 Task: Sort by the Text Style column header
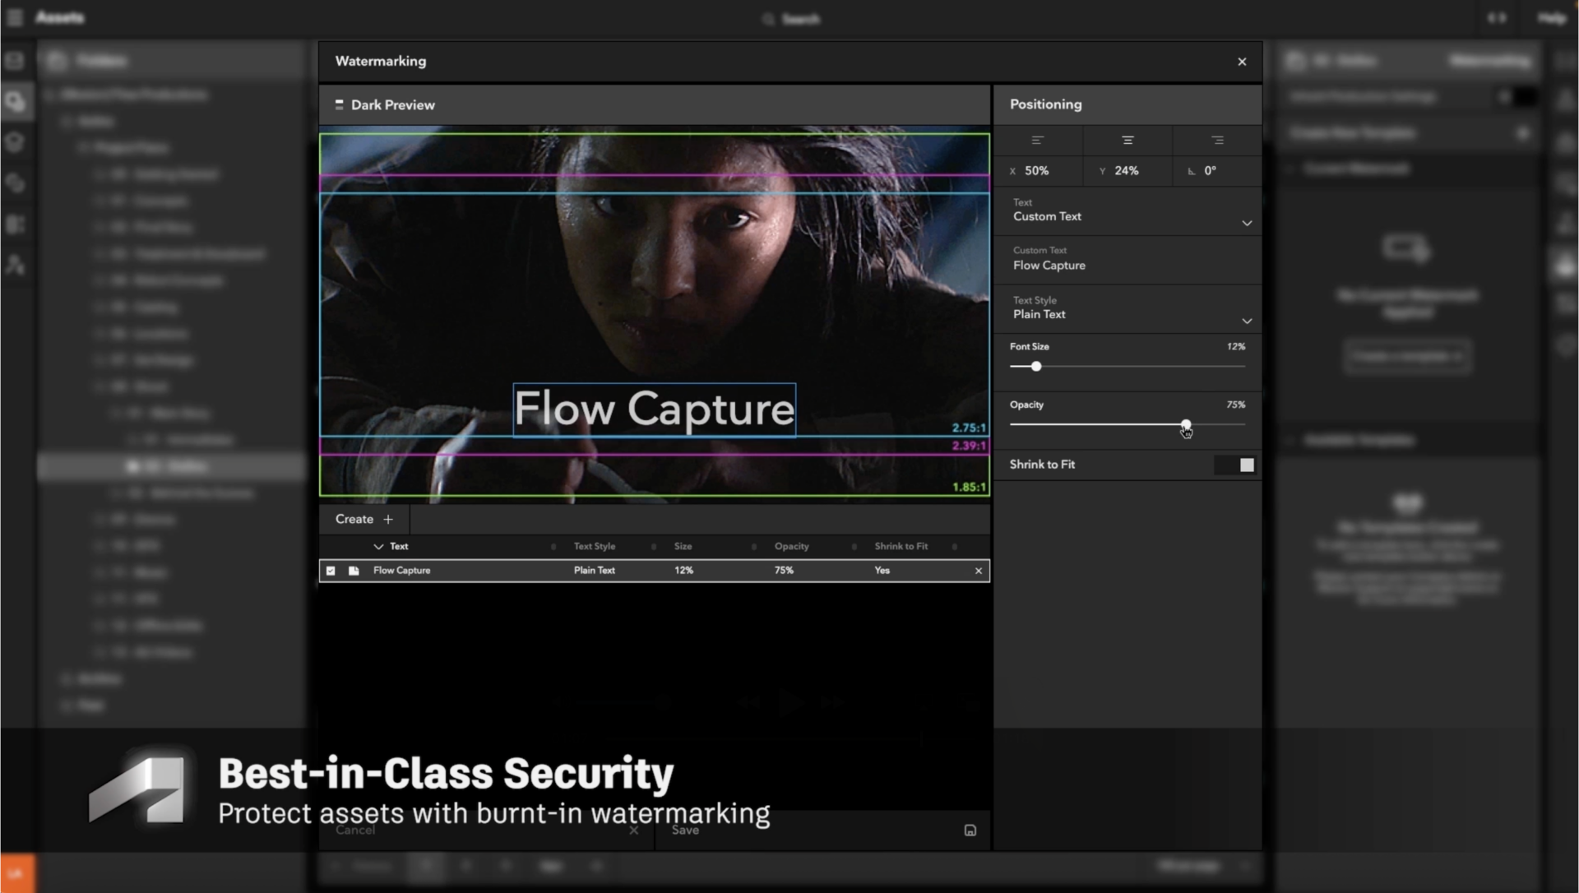(x=594, y=547)
